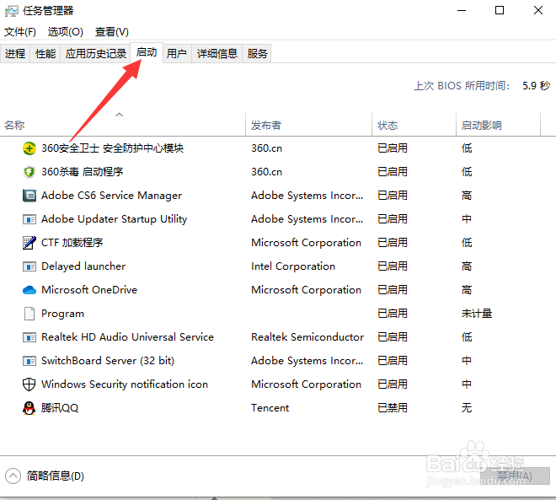Click the Windows Security shield icon
Screen dimensions: 556x500
(29, 384)
